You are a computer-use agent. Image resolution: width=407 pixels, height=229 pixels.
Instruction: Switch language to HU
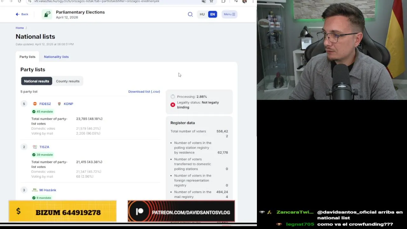click(202, 14)
